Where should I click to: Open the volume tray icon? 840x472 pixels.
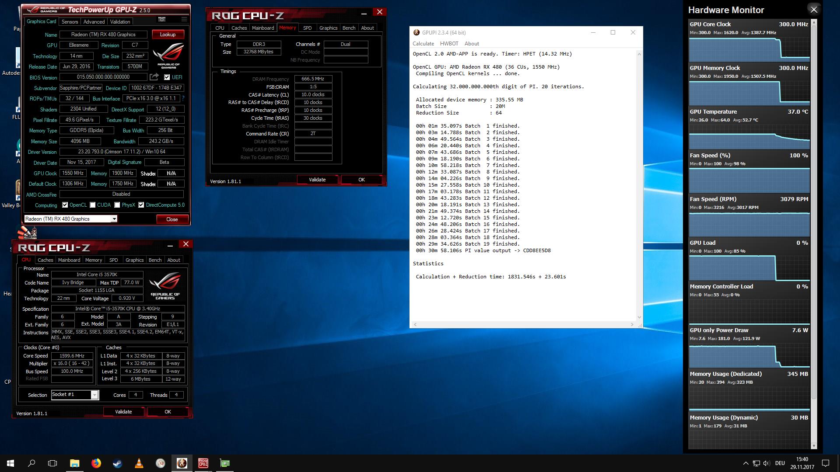[766, 463]
